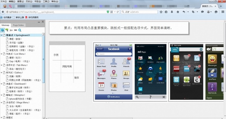Collapse the 选项卡式 (Tab Menu) tree node
Screen dimensions: 226x119
click(2, 65)
